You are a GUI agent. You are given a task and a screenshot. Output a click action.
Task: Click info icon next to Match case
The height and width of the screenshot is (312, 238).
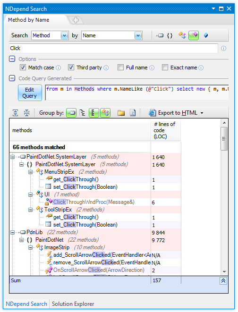58,67
